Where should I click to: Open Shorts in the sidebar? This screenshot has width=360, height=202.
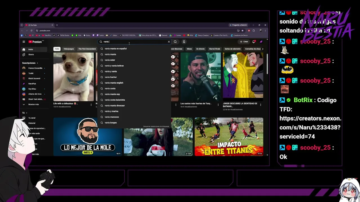point(35,54)
